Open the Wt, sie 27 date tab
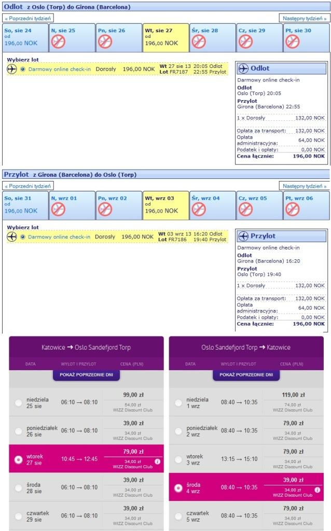This screenshot has height=531, width=331. 165,37
